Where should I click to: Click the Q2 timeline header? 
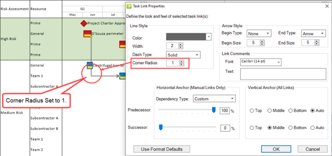pyautogui.click(x=83, y=9)
